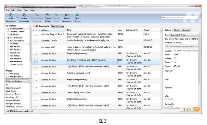Click the 'Create Folder...' link in My Library
The width and height of the screenshot is (207, 125).
pyautogui.click(x=17, y=65)
